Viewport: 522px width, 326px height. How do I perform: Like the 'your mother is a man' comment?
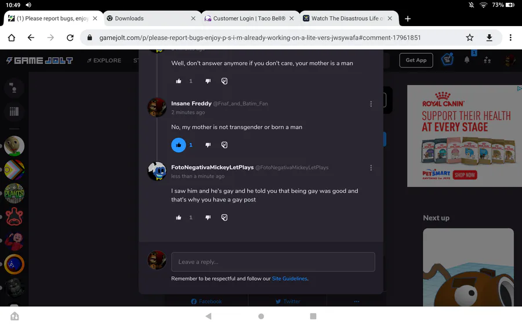[x=179, y=81]
